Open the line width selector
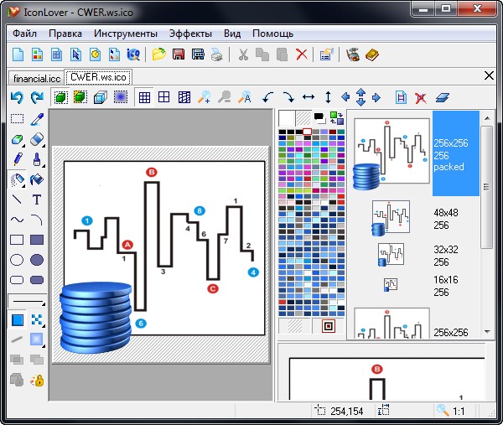Viewport: 503px width, 425px height. click(27, 301)
